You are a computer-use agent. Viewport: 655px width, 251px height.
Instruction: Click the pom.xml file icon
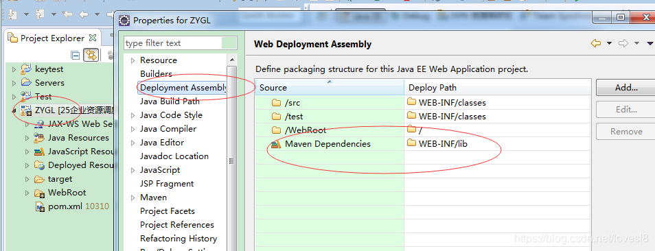click(x=40, y=206)
